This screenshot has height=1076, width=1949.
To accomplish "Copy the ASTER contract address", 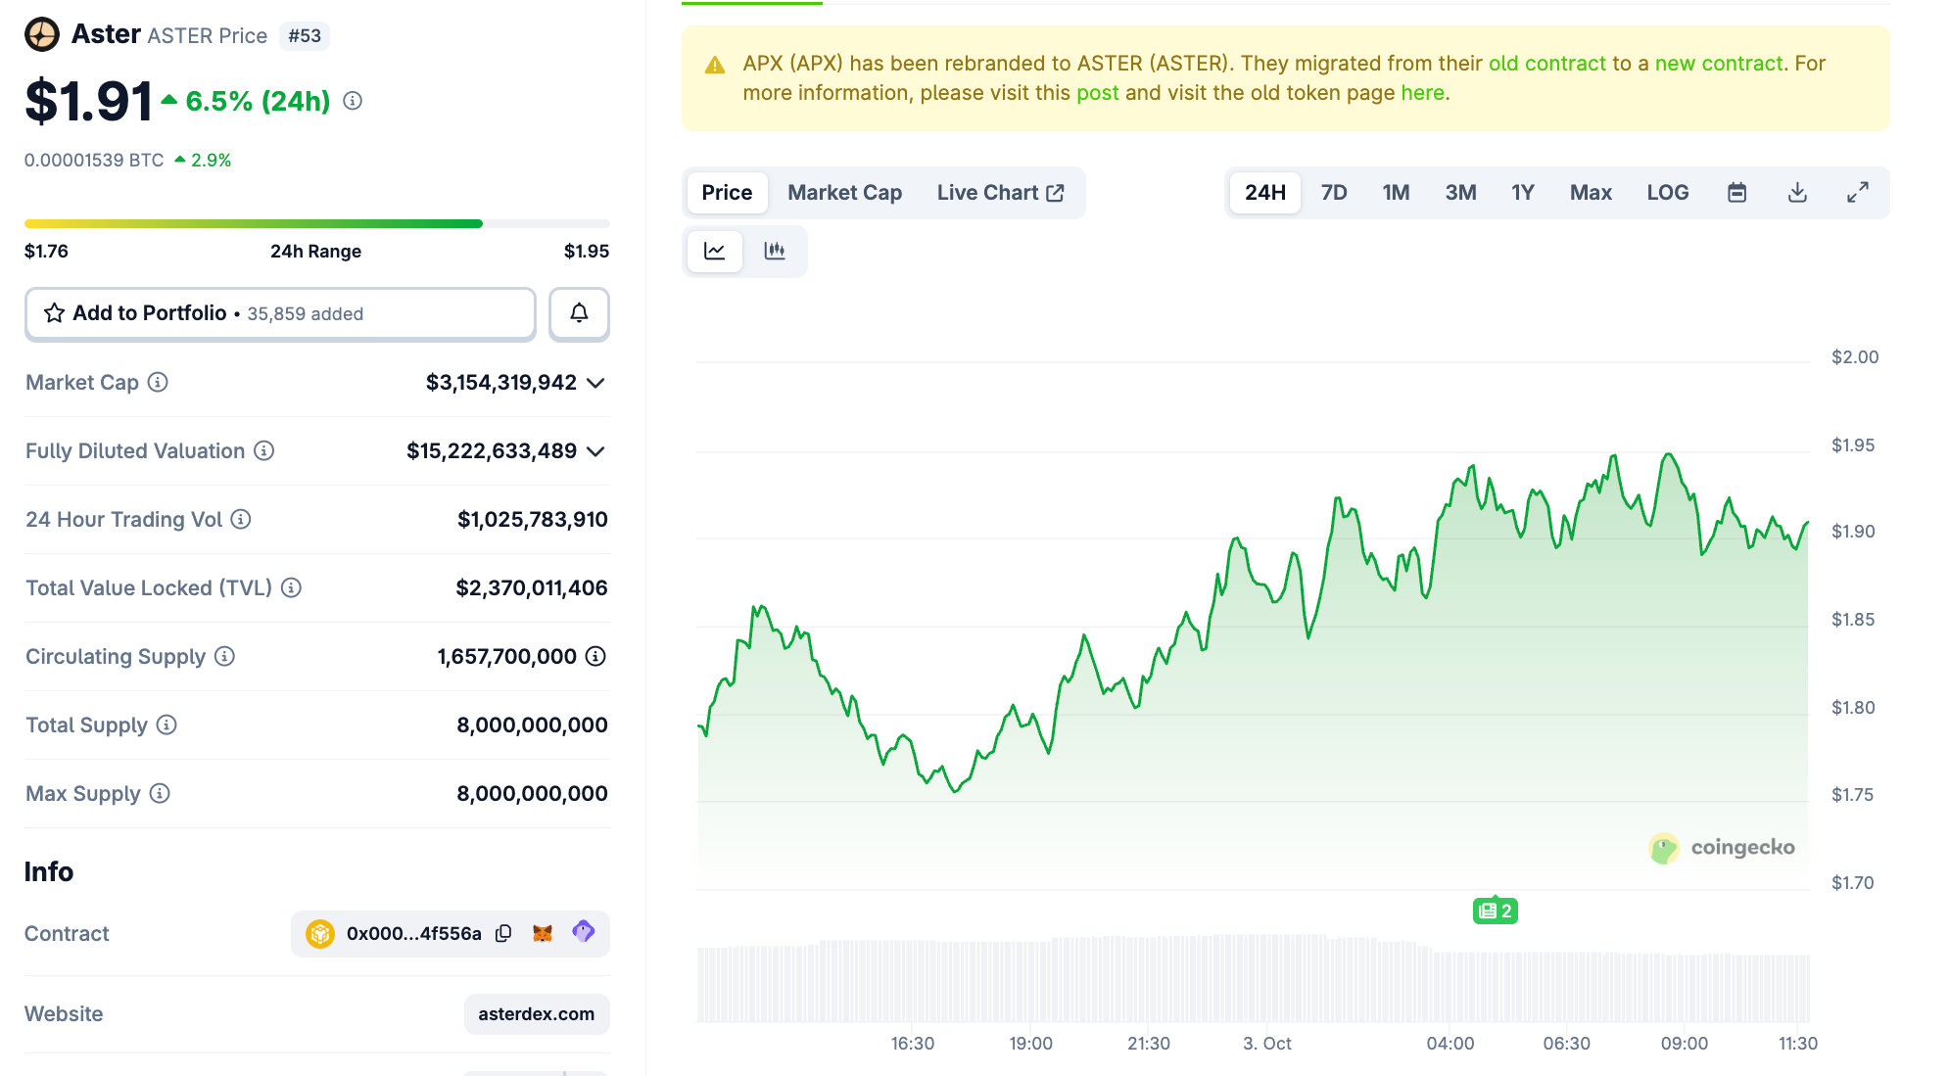I will [502, 933].
